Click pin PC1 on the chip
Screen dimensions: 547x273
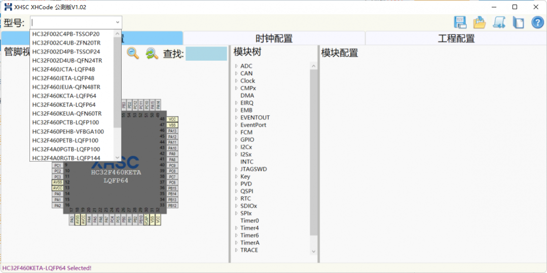click(x=58, y=165)
